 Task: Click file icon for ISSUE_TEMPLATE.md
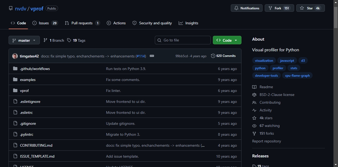point(15,156)
